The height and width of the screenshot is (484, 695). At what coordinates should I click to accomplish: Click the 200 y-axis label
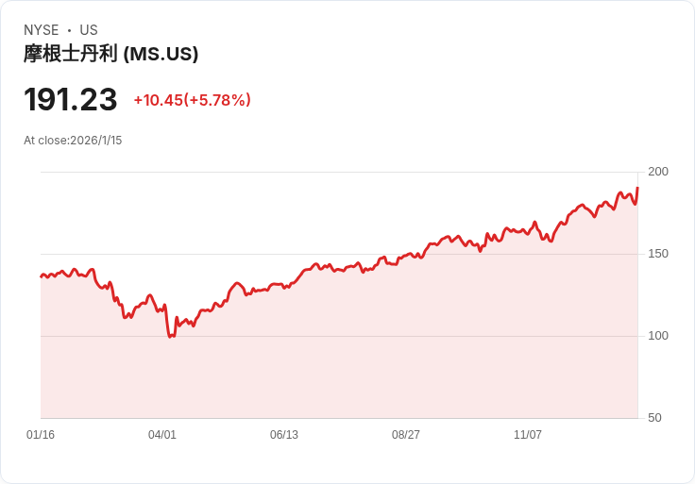[x=658, y=172]
